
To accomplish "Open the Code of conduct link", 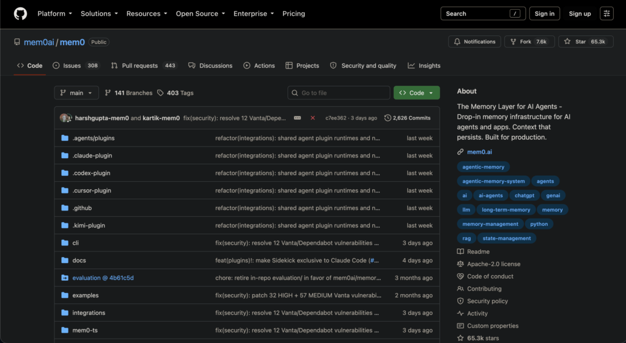I will point(485,276).
